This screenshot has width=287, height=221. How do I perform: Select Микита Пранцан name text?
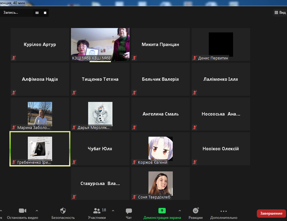pyautogui.click(x=160, y=45)
